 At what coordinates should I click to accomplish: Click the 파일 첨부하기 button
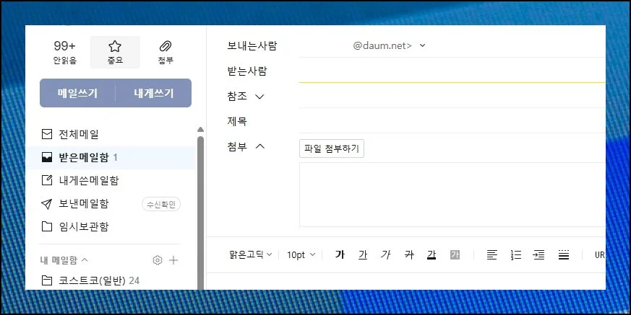point(332,148)
